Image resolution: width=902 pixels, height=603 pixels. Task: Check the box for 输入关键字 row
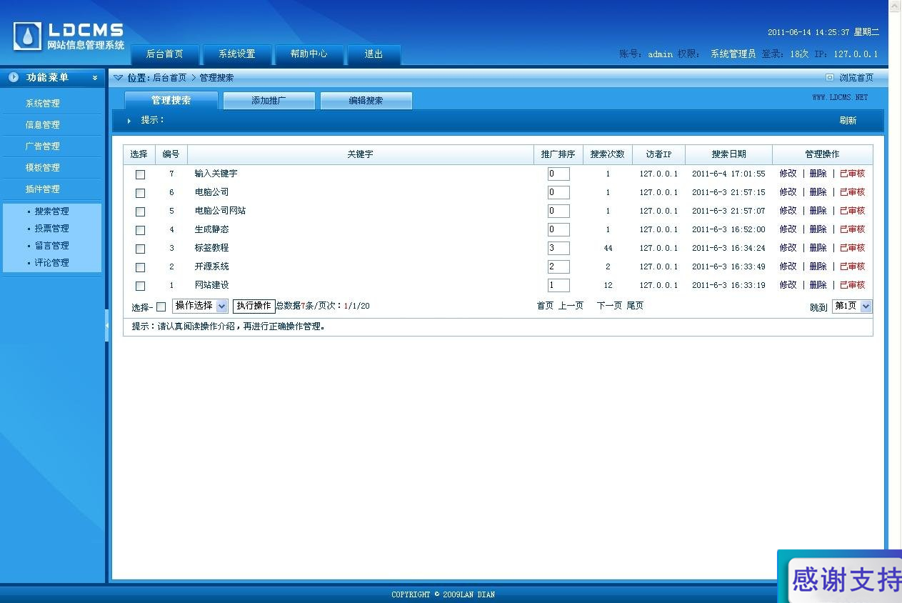click(140, 174)
